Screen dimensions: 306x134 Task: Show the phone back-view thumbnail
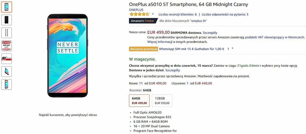click(7, 20)
